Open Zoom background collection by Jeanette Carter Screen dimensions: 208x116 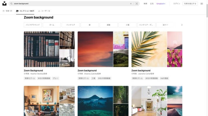[x=141, y=71]
